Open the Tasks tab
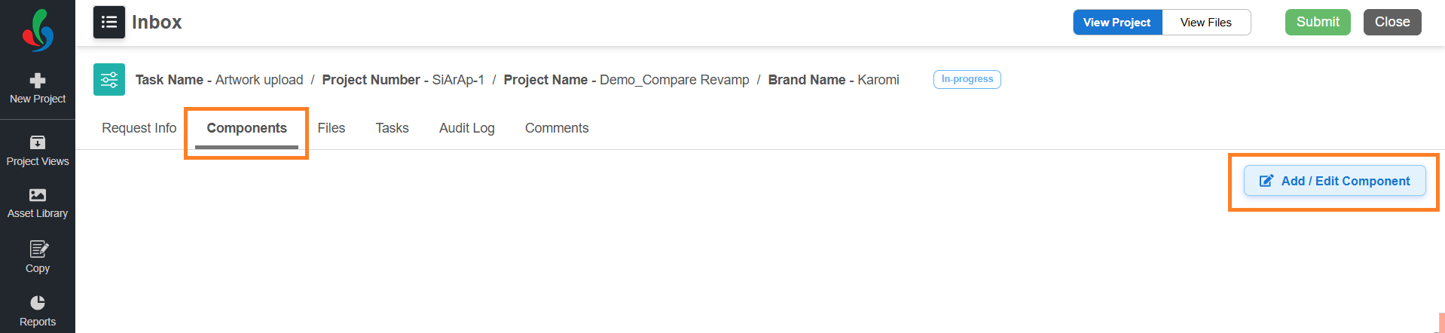Image resolution: width=1445 pixels, height=333 pixels. [392, 128]
